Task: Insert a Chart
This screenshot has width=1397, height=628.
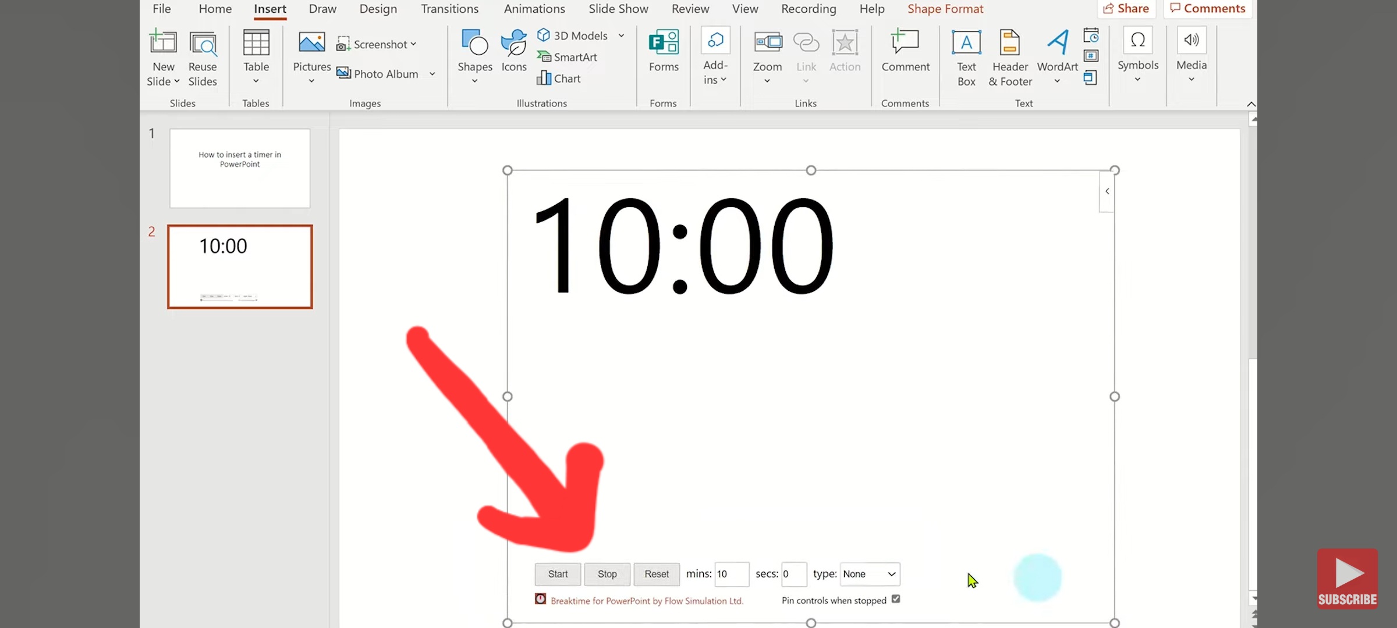Action: pyautogui.click(x=558, y=78)
